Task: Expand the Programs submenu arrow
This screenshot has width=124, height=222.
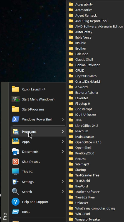Action: point(63,132)
